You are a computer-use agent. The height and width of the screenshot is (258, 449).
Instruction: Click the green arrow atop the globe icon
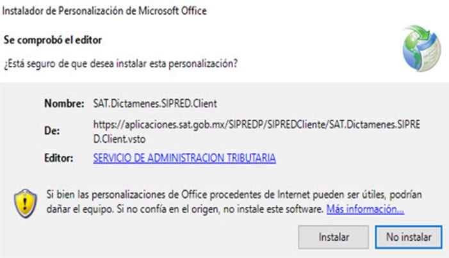[x=420, y=34]
